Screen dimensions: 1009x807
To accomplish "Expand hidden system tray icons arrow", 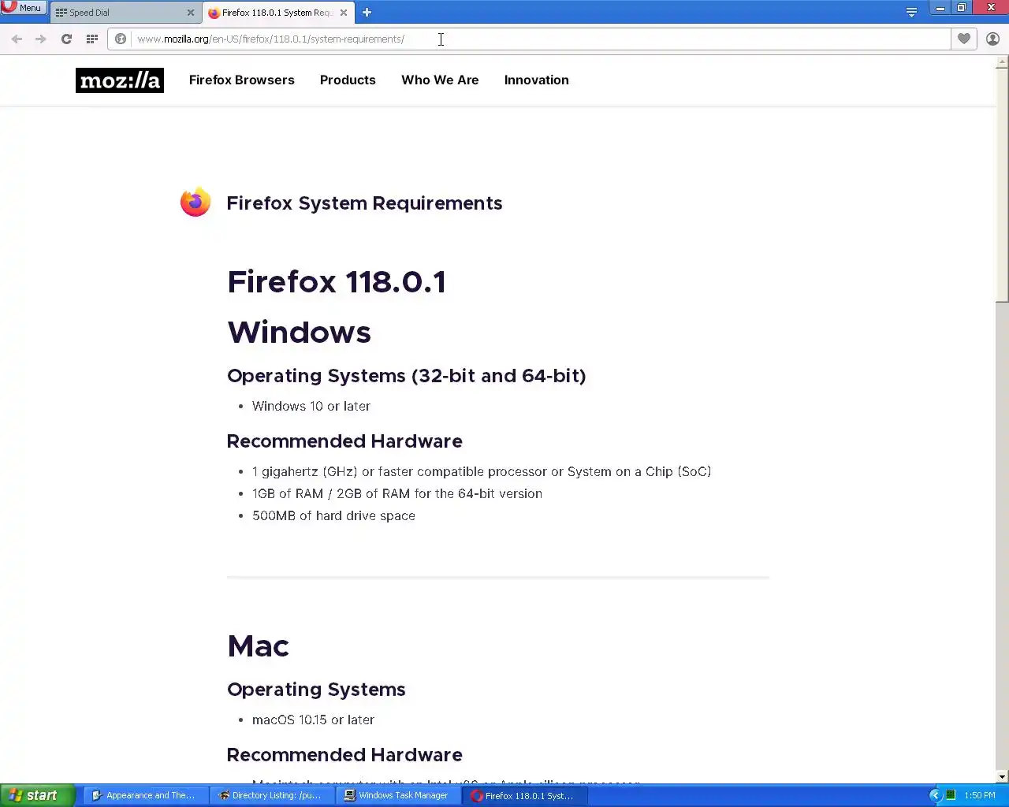I will [935, 795].
